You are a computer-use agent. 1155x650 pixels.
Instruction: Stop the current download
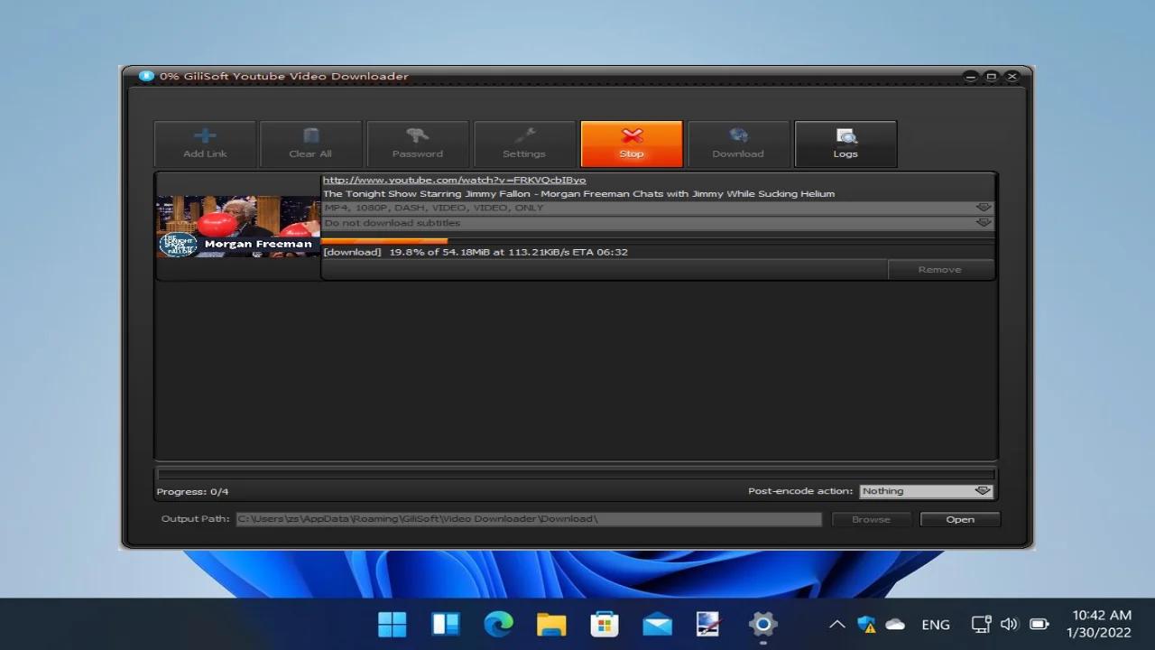pyautogui.click(x=632, y=144)
